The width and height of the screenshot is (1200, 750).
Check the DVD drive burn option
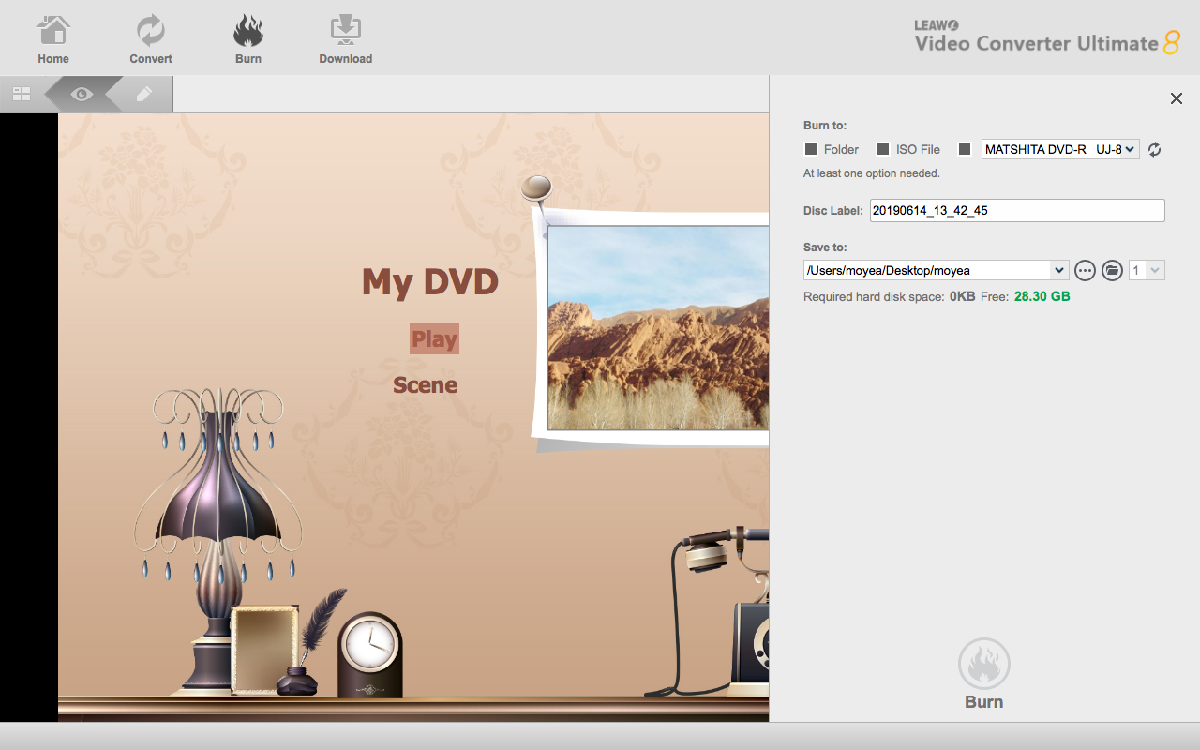click(965, 149)
